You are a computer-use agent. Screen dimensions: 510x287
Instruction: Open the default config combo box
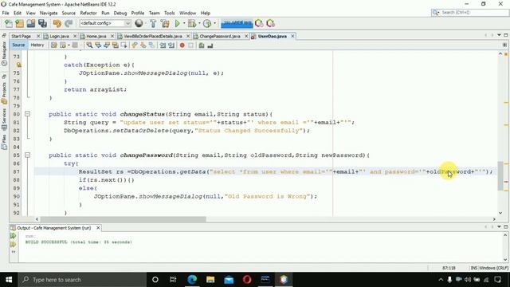coord(105,23)
